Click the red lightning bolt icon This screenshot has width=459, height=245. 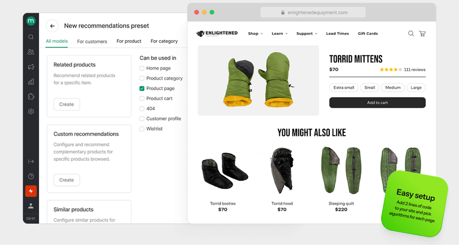click(31, 191)
